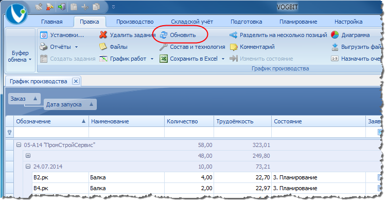The width and height of the screenshot is (387, 202).
Task: Select the В4.рк row cell
Action: point(61,188)
